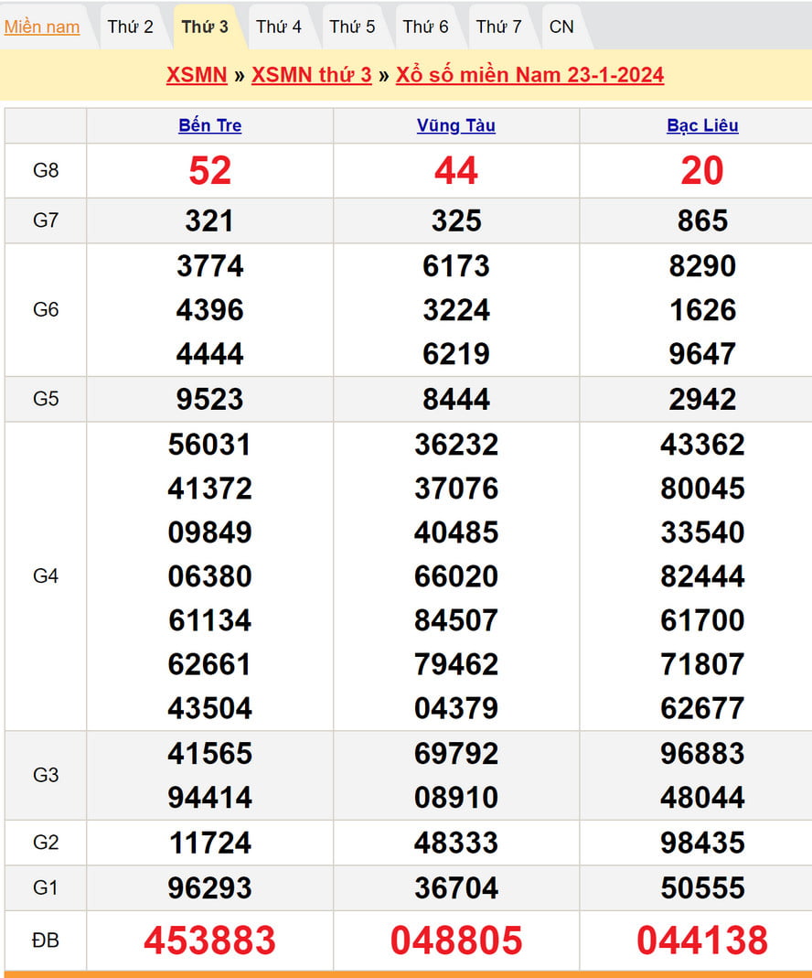Open the Thứ 5 results tab
The height and width of the screenshot is (978, 812).
(352, 27)
